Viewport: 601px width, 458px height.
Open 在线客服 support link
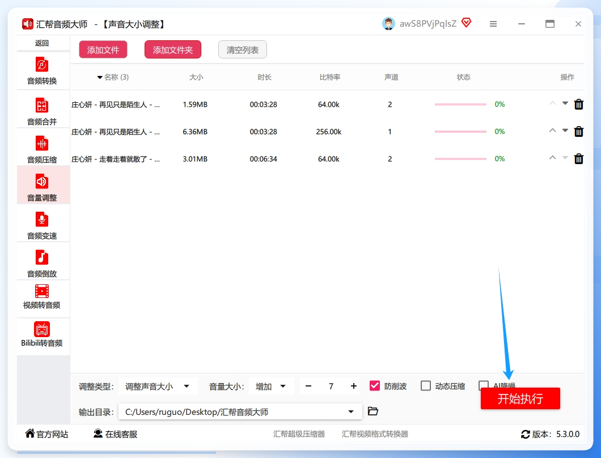[x=115, y=434]
